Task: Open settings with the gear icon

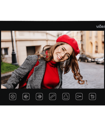Action: [13, 96]
